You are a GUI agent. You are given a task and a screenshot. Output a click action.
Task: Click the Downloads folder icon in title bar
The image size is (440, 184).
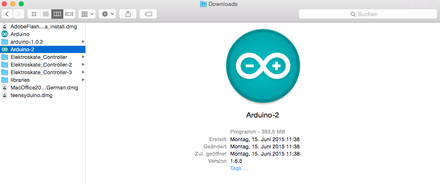[203, 4]
